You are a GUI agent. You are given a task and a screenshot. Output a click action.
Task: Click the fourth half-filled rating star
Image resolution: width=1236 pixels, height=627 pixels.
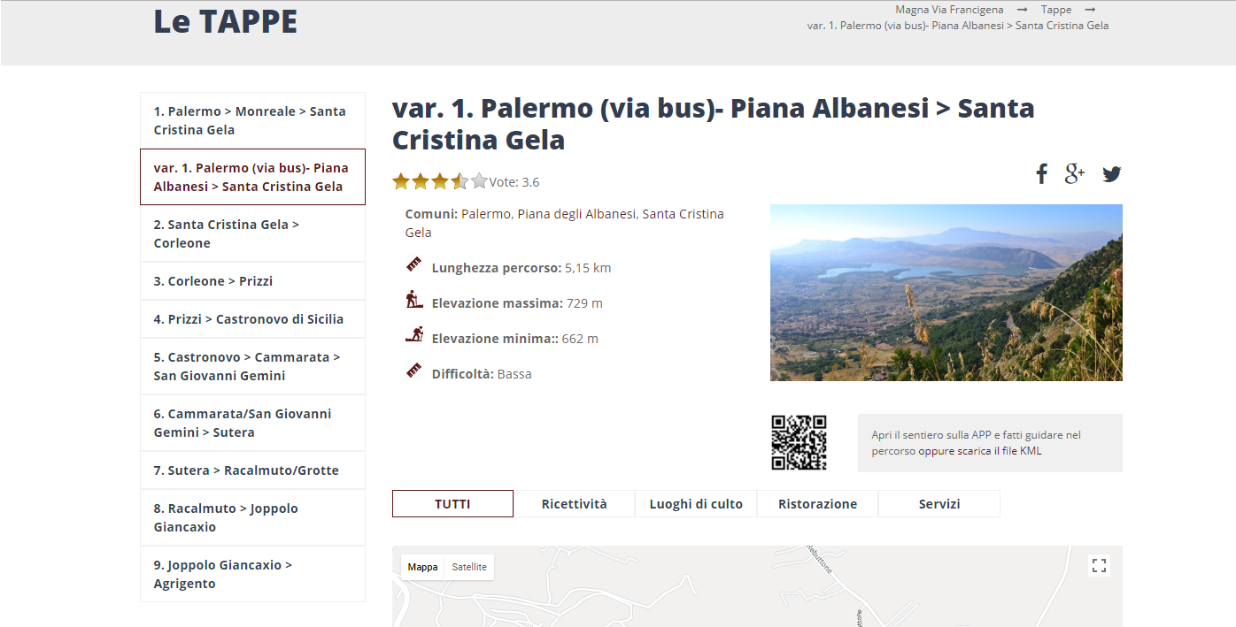[460, 181]
